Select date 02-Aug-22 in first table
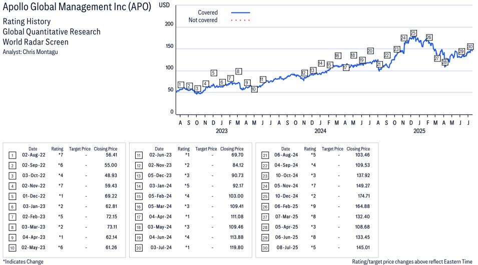This screenshot has height=265, width=478. point(34,154)
